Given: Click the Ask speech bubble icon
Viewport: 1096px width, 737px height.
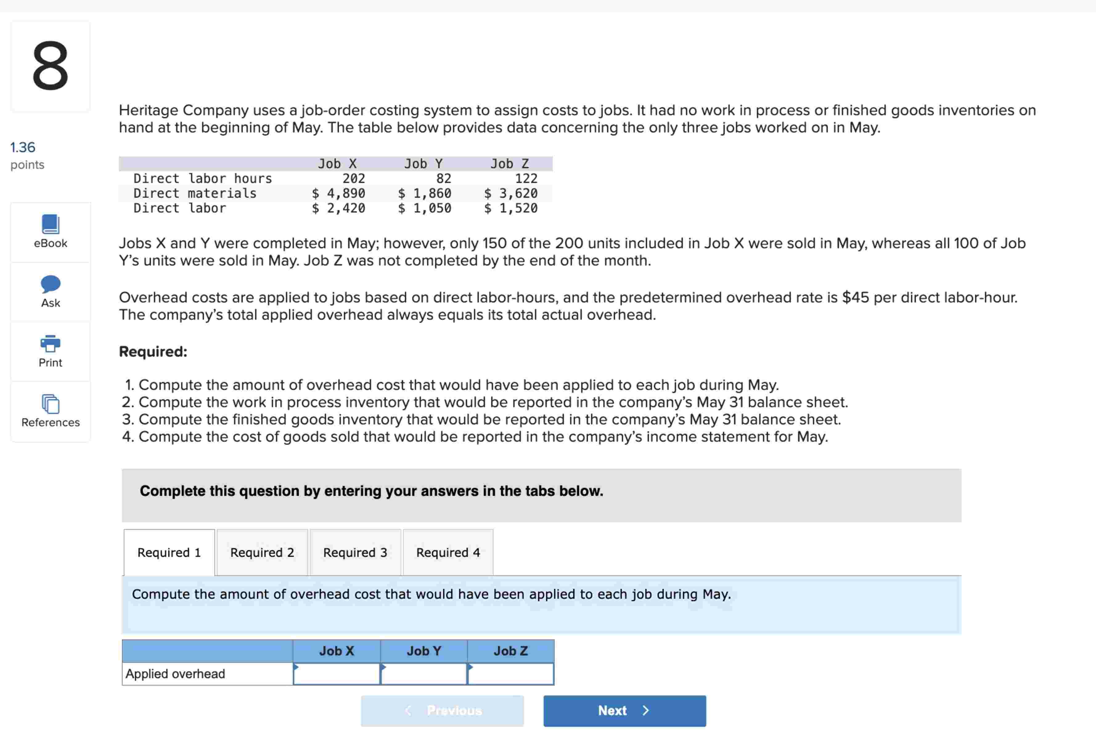Looking at the screenshot, I should pyautogui.click(x=50, y=284).
